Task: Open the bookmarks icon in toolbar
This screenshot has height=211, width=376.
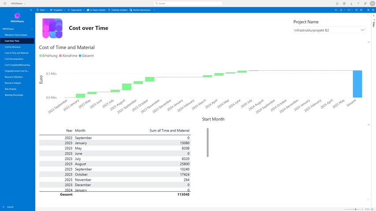Action: (341, 10)
